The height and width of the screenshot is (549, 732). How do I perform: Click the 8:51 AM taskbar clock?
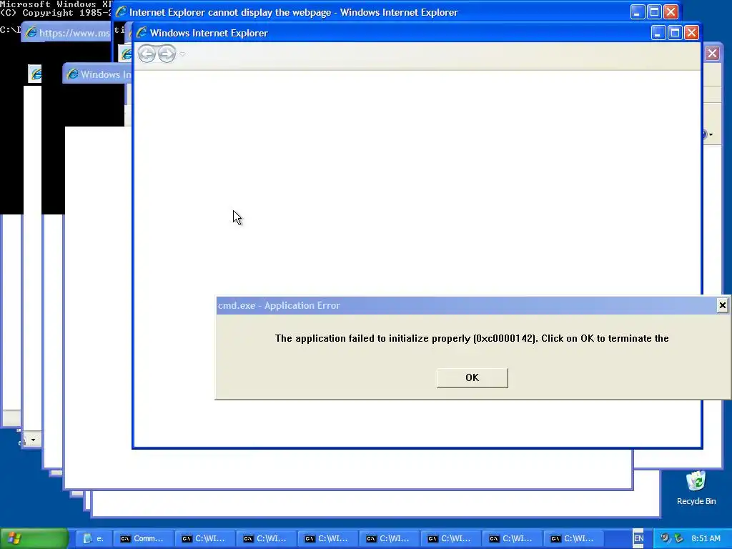[x=706, y=538]
